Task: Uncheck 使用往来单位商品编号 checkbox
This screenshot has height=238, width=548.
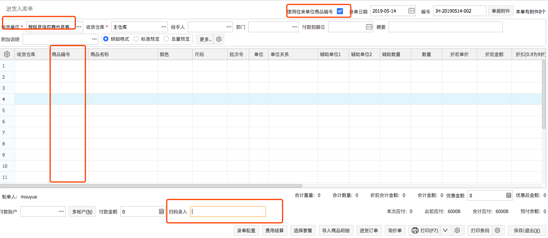Action: click(340, 11)
